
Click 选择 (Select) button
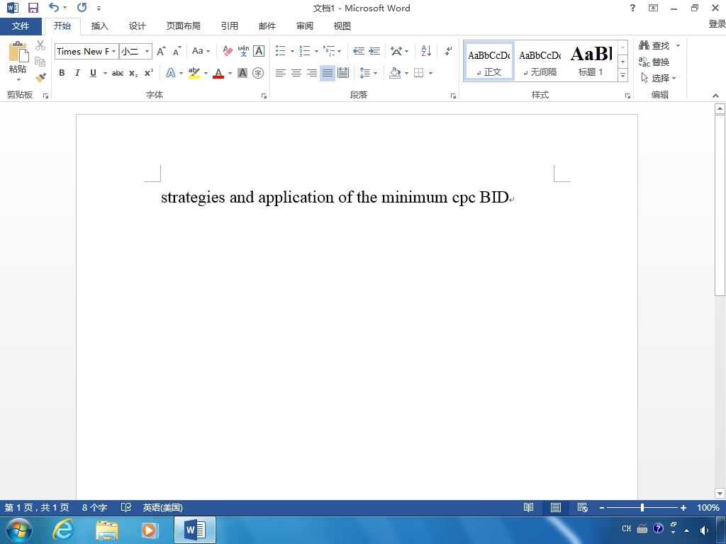[x=659, y=78]
